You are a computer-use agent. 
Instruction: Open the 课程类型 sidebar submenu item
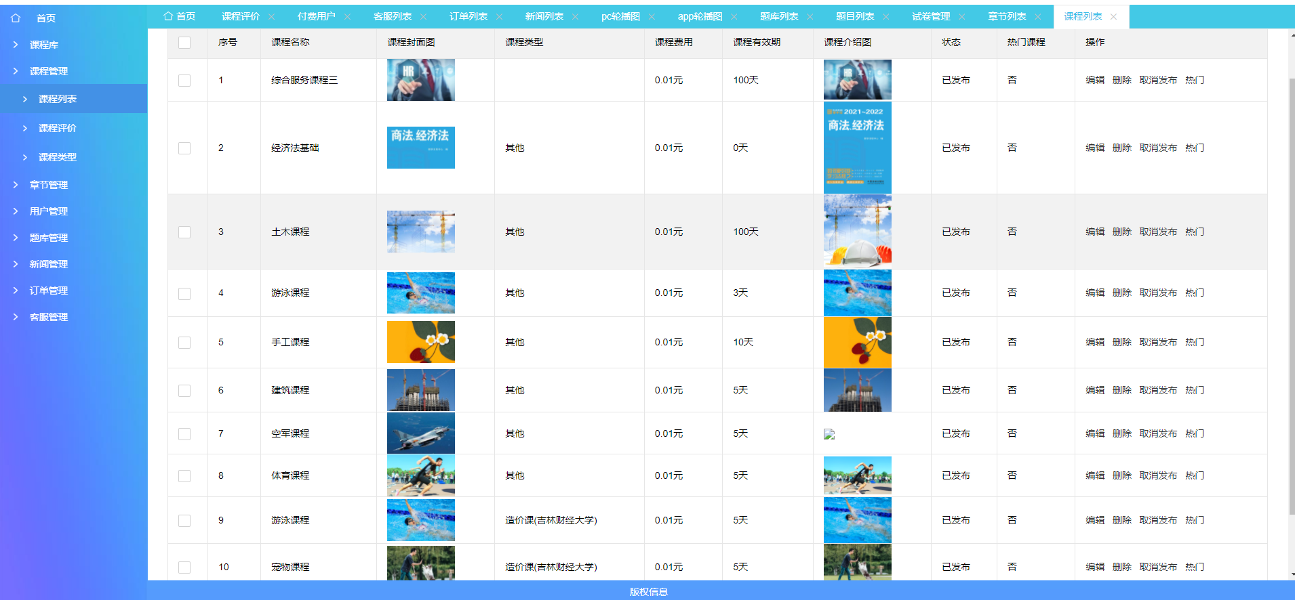(x=57, y=157)
